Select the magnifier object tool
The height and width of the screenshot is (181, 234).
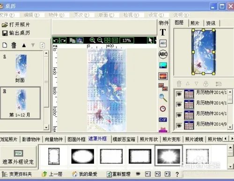(163, 98)
